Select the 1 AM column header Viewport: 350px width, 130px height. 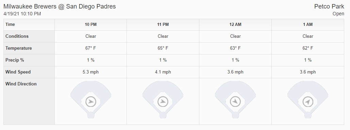(308, 25)
